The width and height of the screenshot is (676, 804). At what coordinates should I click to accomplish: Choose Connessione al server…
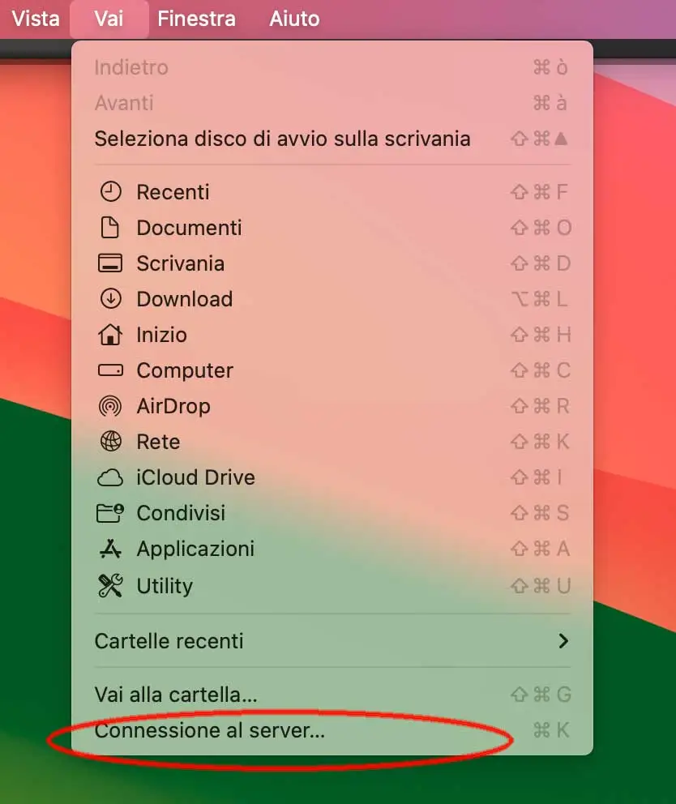332,730
